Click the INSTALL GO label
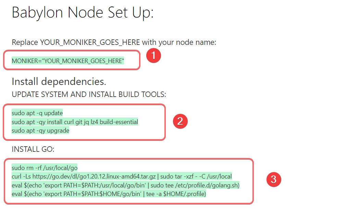 click(x=33, y=149)
